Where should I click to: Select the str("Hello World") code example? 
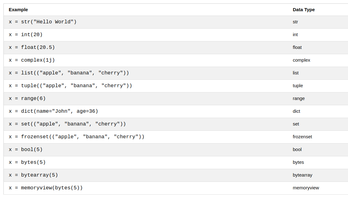(x=43, y=22)
